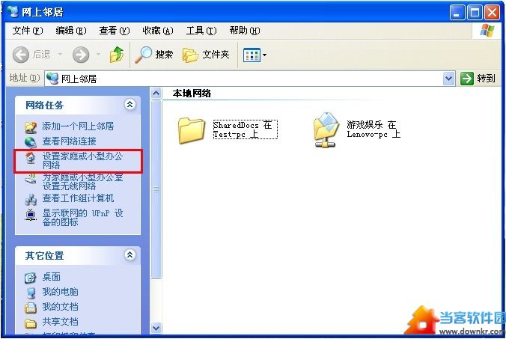
Task: Click the 查看工作组计算机 icon
Action: tap(31, 200)
